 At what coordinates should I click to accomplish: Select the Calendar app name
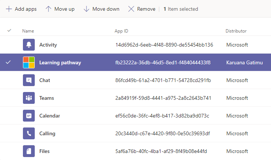point(50,116)
